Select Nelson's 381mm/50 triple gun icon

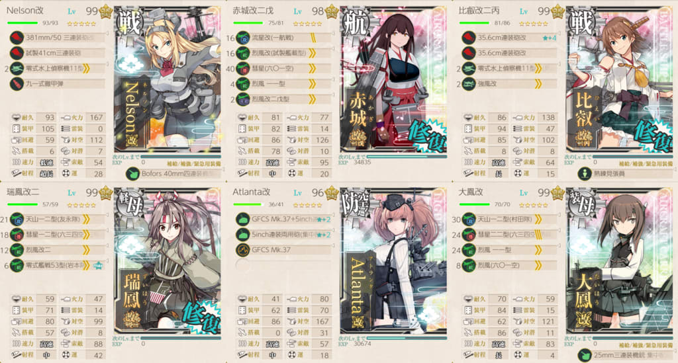pyautogui.click(x=17, y=38)
